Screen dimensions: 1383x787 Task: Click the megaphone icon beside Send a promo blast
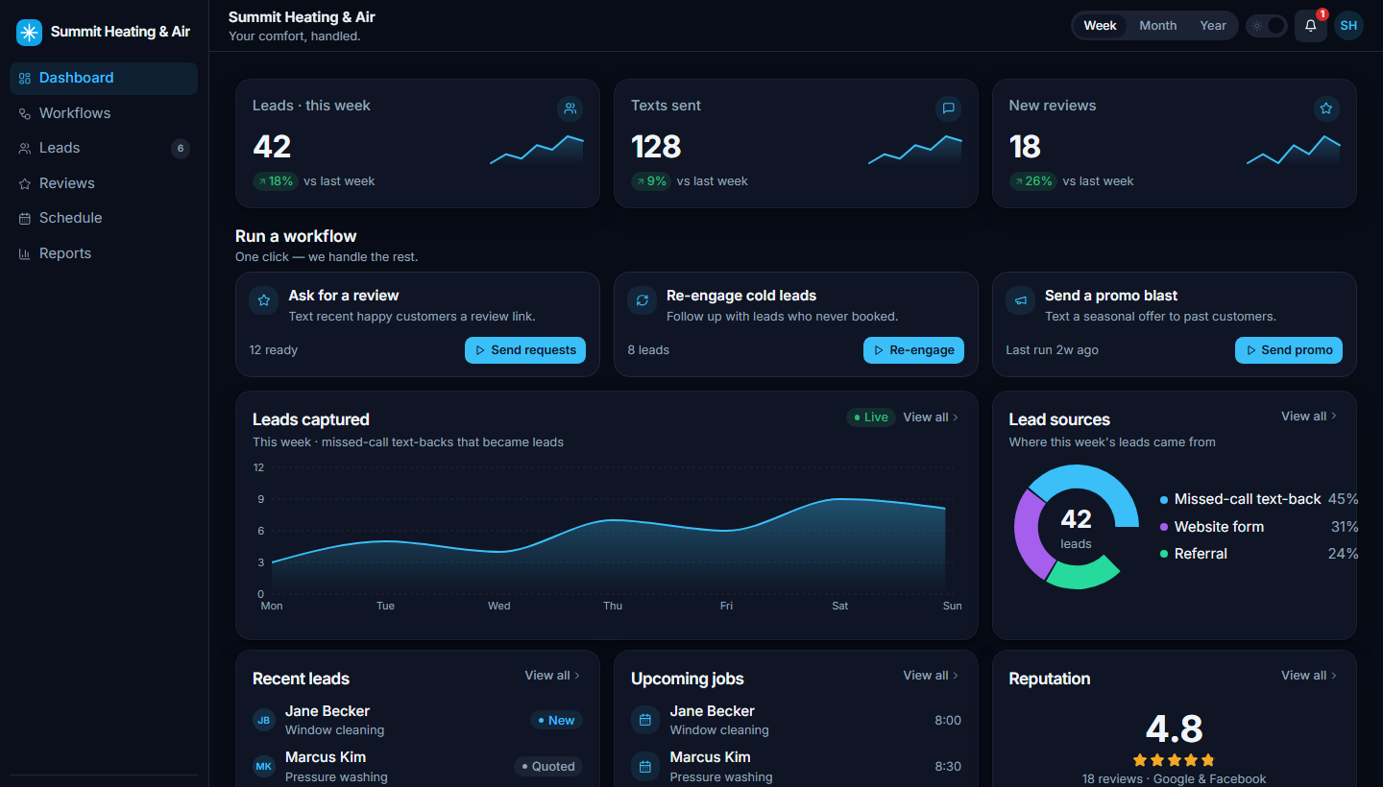pyautogui.click(x=1021, y=300)
